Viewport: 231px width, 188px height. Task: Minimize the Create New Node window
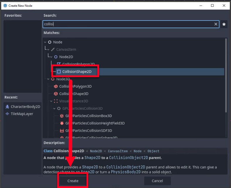click(201, 6)
